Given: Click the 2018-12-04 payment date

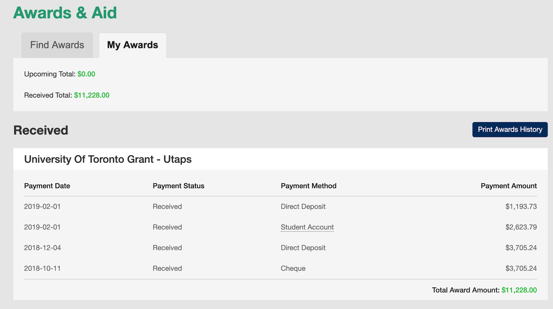Looking at the screenshot, I should tap(42, 248).
